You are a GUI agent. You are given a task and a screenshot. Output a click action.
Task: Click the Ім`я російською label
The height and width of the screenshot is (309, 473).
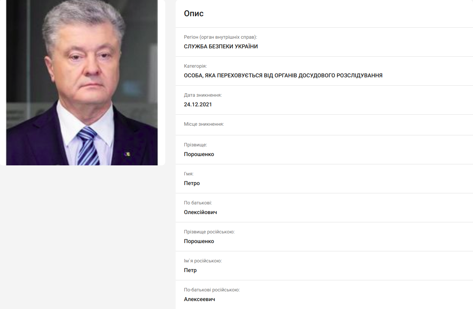[x=203, y=261]
